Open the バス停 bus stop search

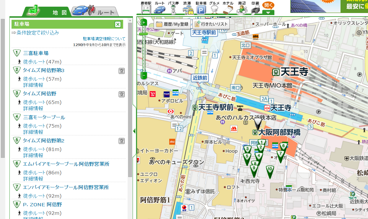pyautogui.click(x=173, y=8)
